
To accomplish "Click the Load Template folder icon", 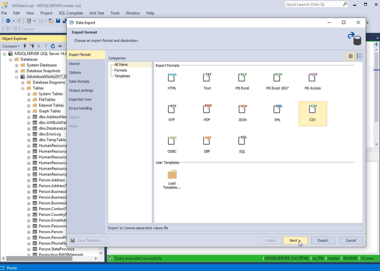I will (x=172, y=175).
